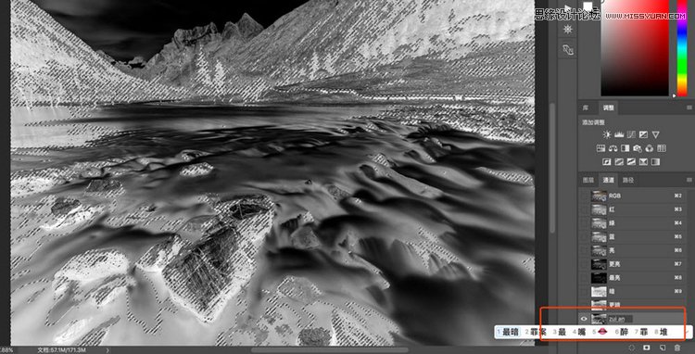This screenshot has height=354, width=695.
Task: Show the 暗 channel visibility box
Action: pyautogui.click(x=584, y=292)
